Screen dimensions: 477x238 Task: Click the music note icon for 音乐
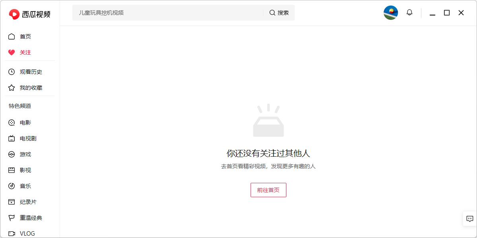point(12,186)
